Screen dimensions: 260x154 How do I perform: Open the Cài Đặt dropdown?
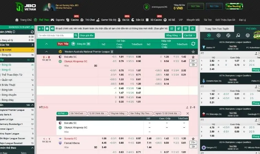190,35
